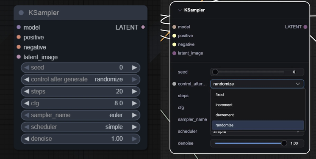Select previous scheduler in left node
This screenshot has width=316, height=159.
click(x=27, y=127)
